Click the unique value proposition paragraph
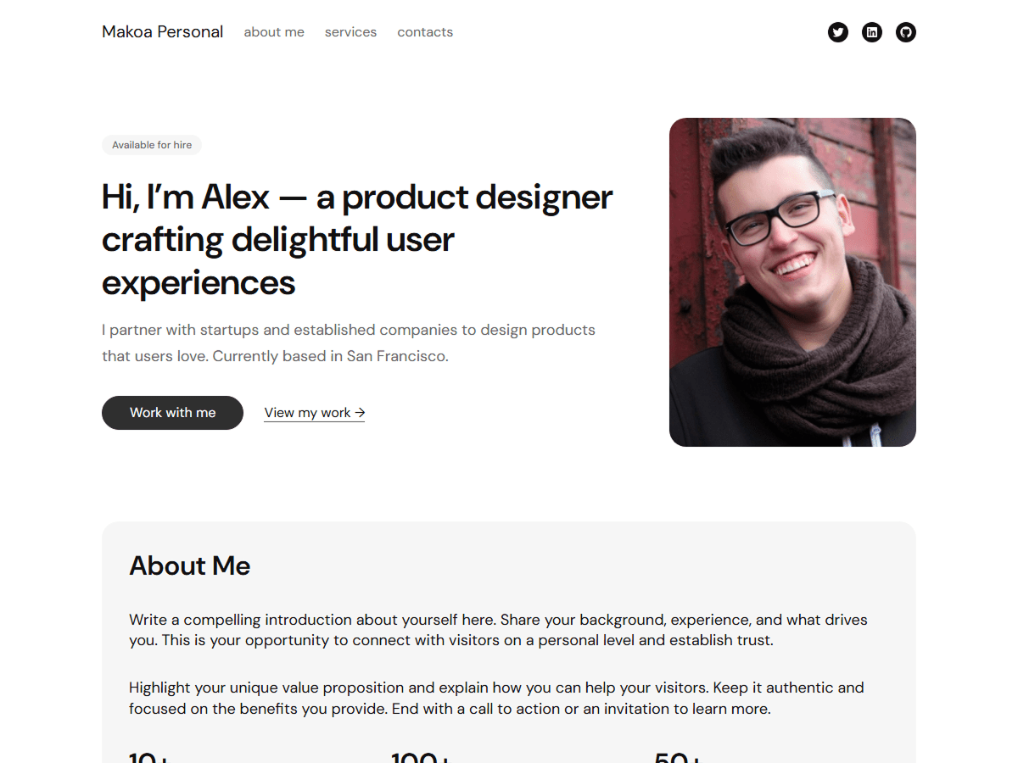 tap(496, 698)
